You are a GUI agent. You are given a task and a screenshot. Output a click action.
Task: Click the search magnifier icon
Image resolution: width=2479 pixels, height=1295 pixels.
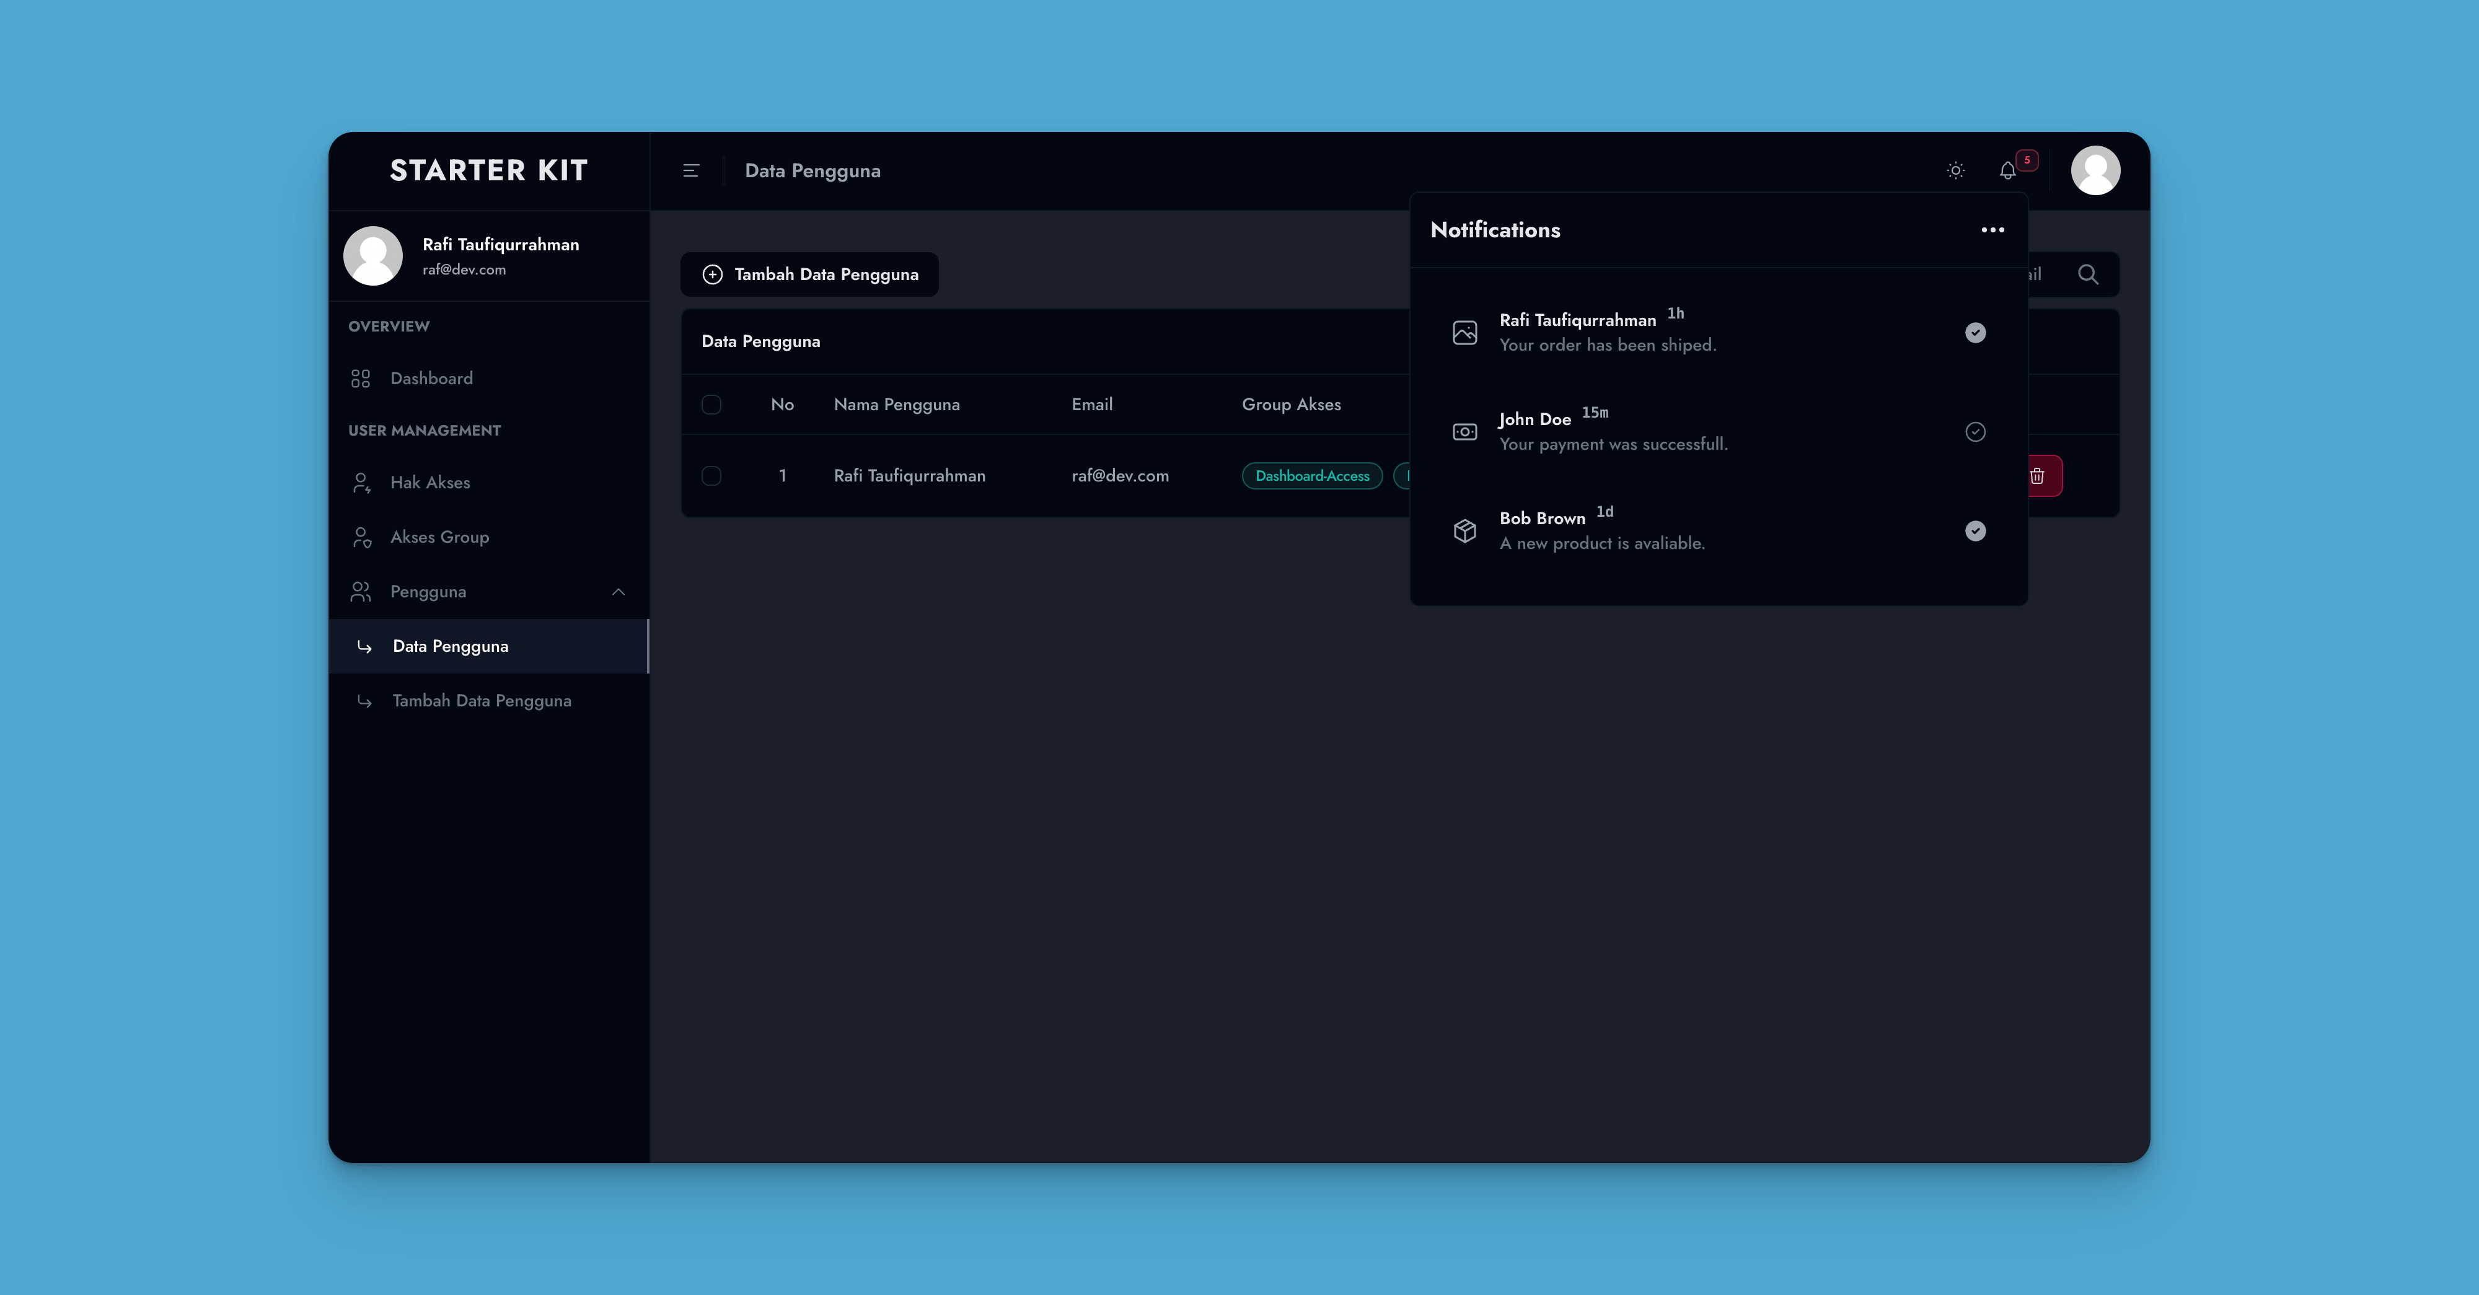tap(2087, 274)
